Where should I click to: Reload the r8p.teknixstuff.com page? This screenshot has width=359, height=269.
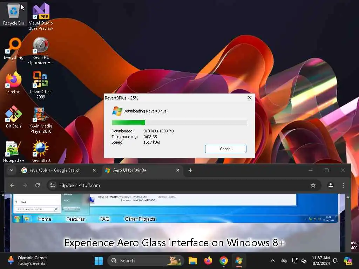pos(38,185)
